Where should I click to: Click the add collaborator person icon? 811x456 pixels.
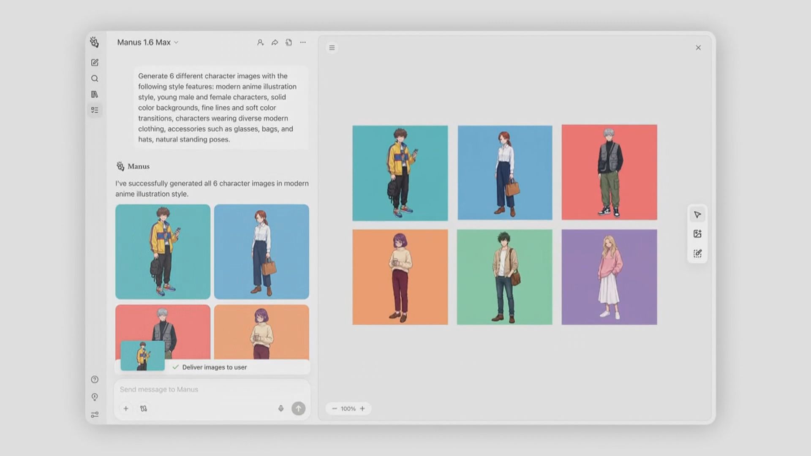coord(260,42)
